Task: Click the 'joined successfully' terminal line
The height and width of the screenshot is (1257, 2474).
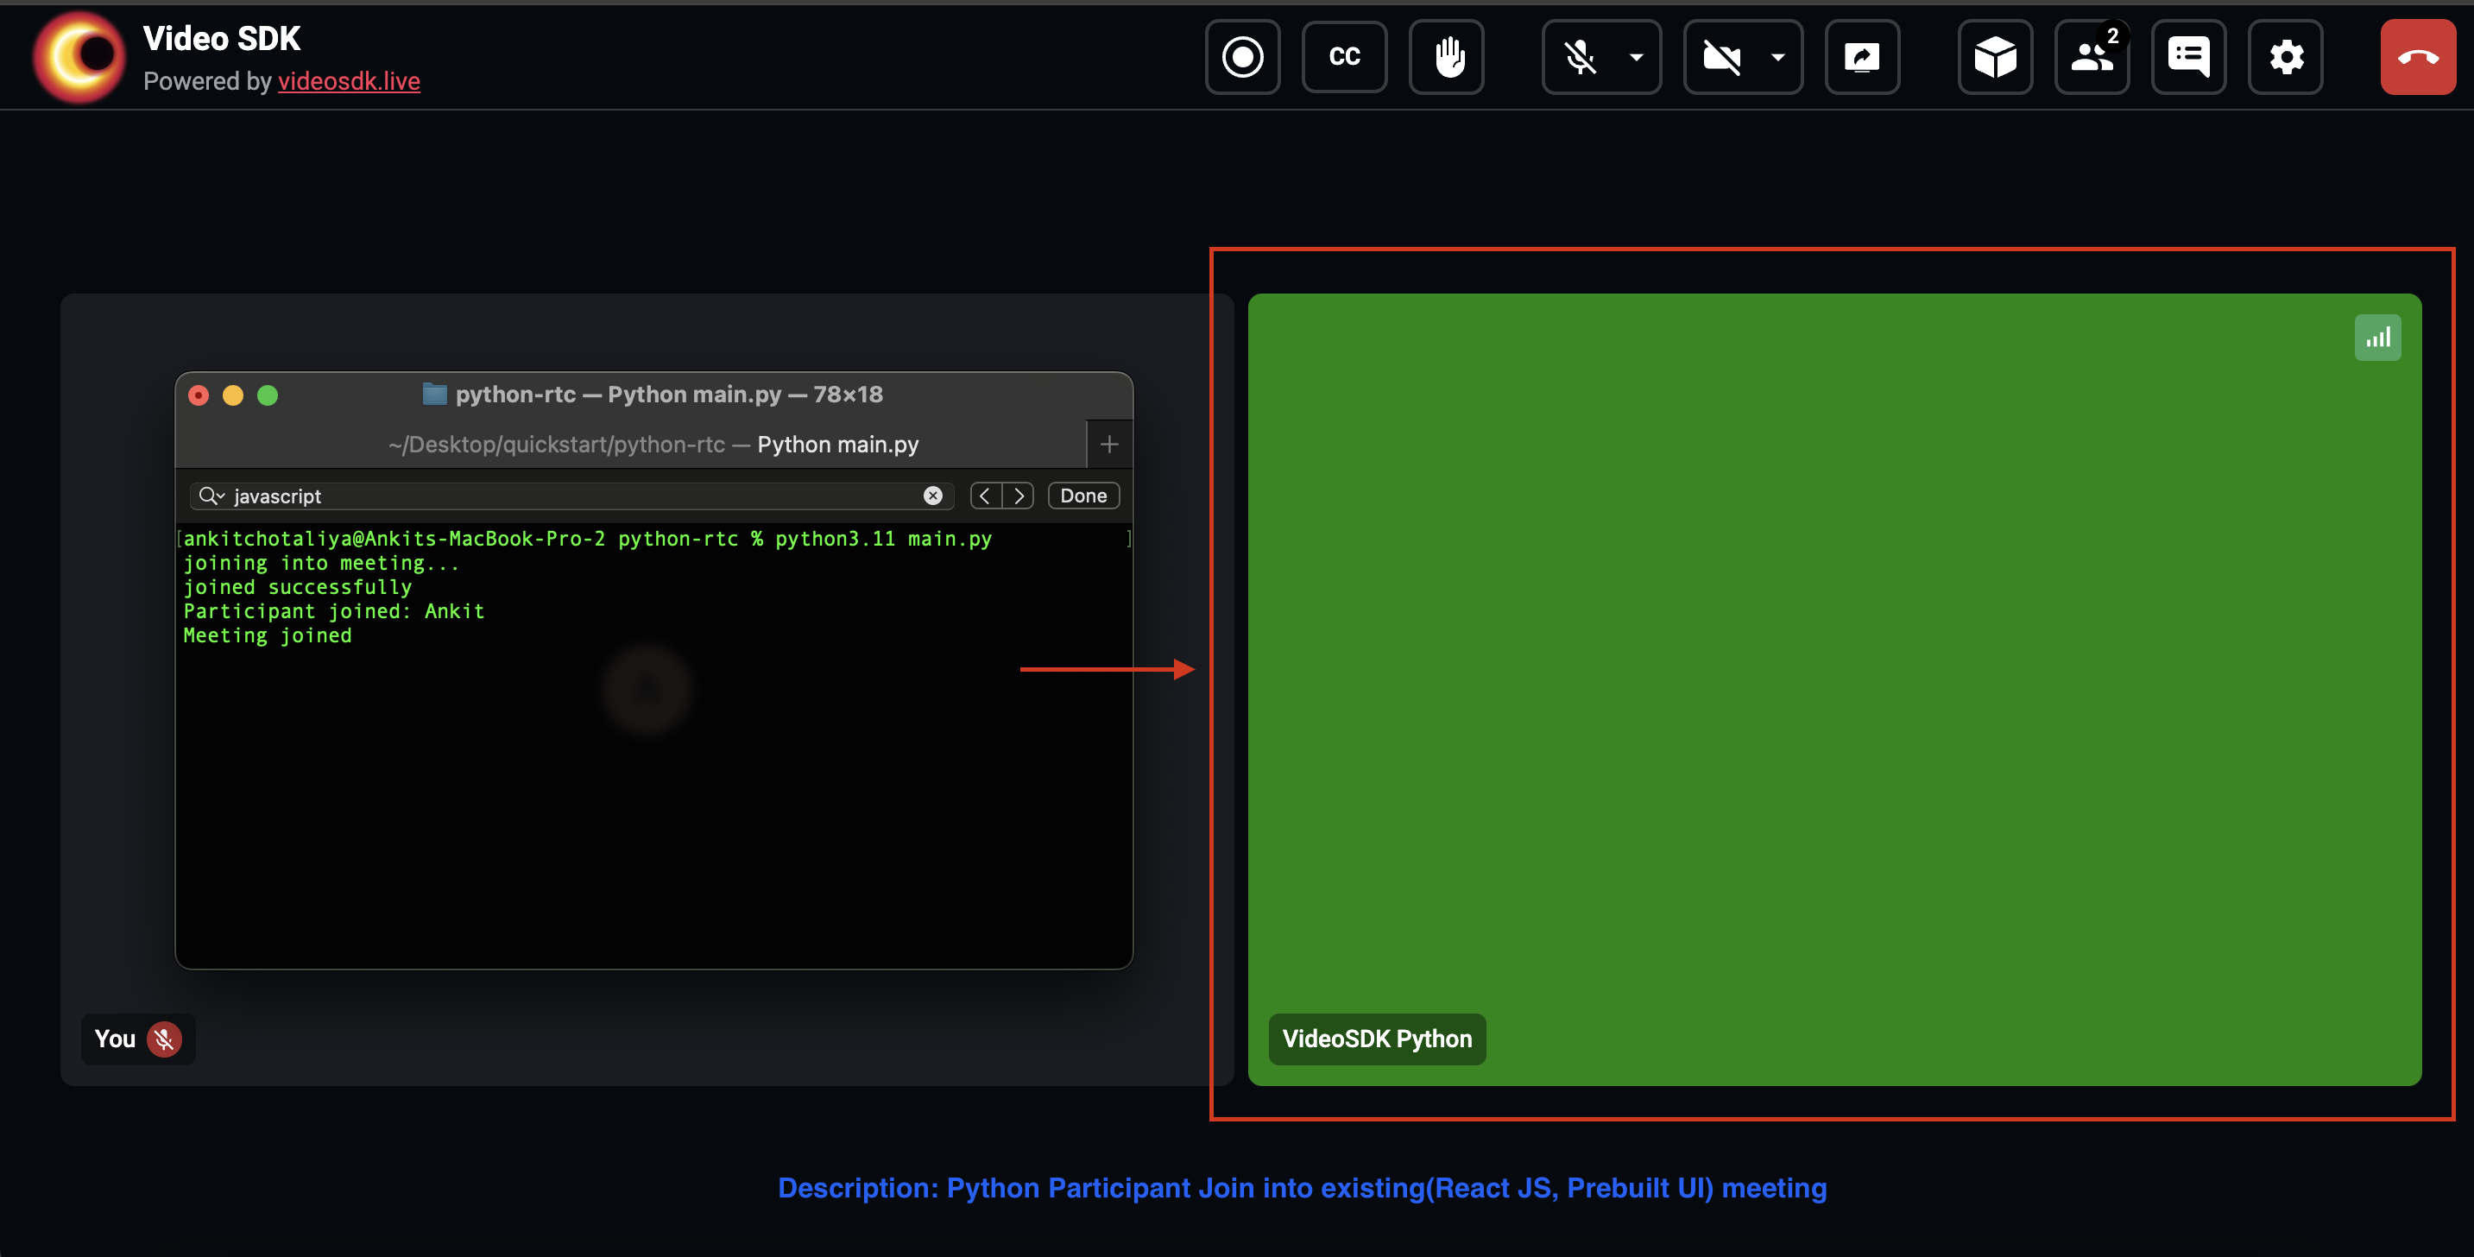Action: (297, 588)
